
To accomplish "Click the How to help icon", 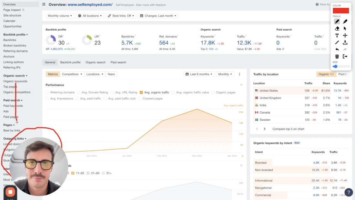I will [x=317, y=4].
